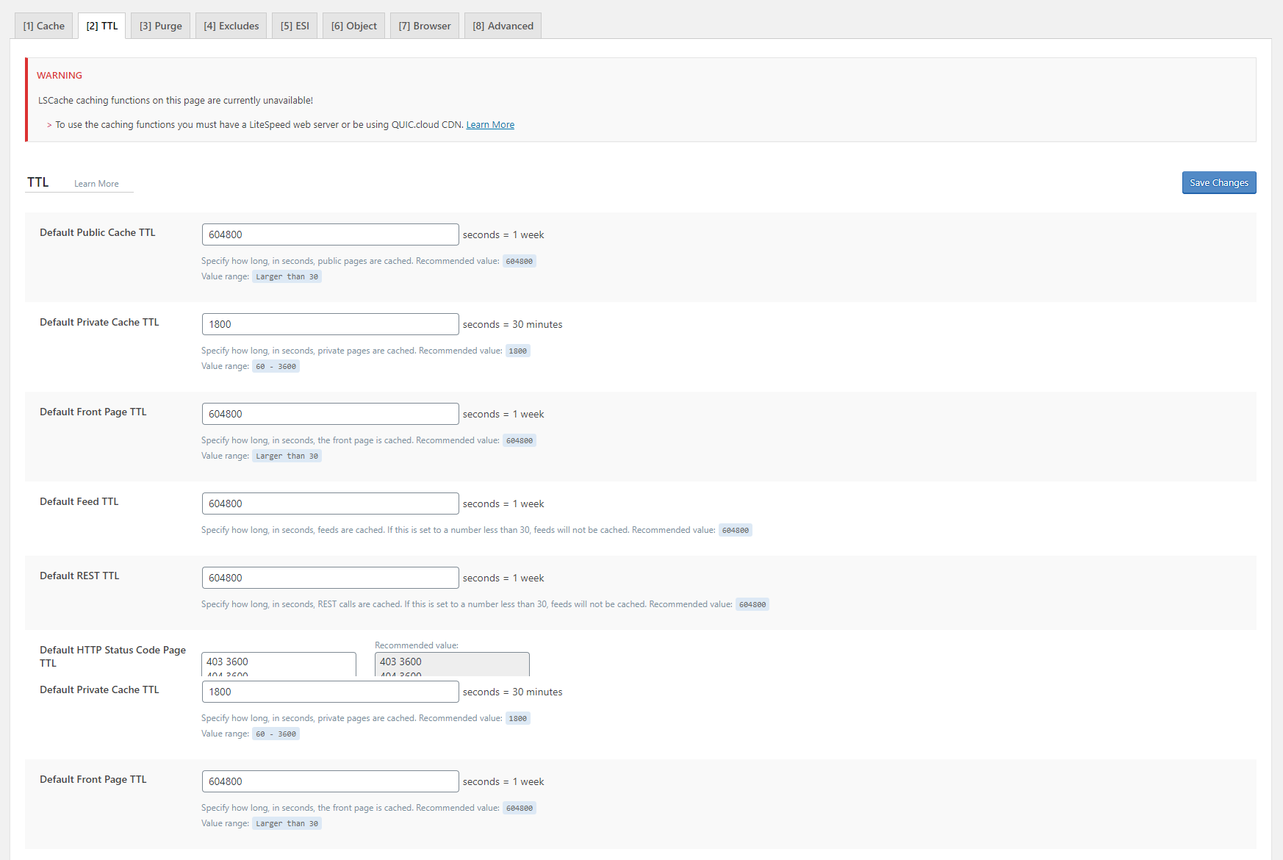Click the bottommost Default Front Page TTL input

331,781
